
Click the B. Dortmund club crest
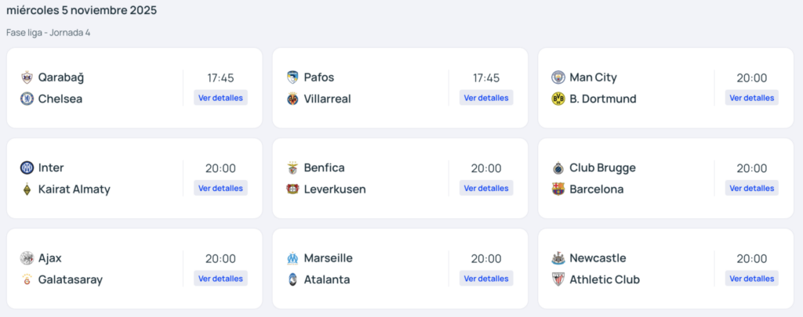coord(558,99)
